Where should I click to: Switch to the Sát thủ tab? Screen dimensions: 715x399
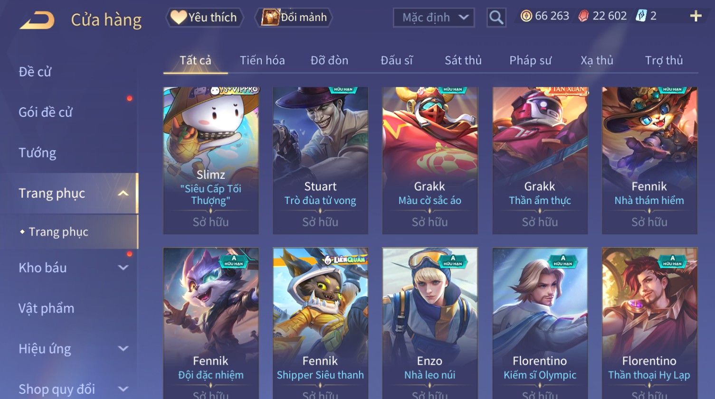(463, 60)
